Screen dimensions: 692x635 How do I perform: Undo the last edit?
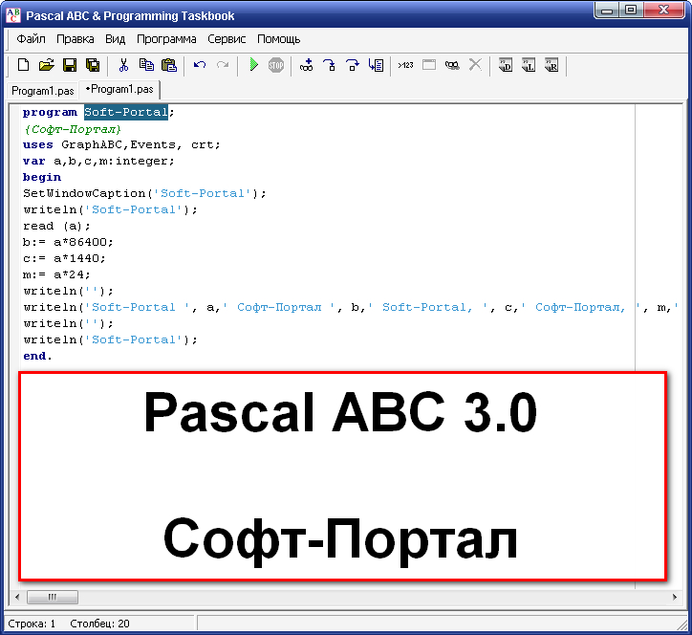pos(200,65)
